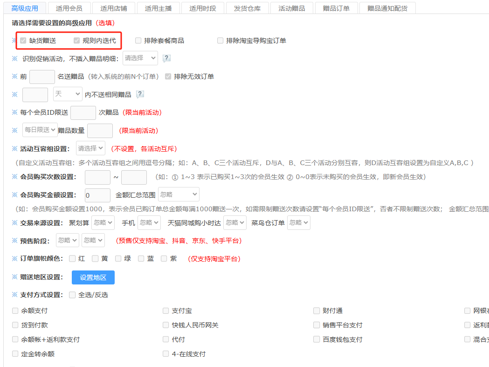Expand the 金额汇总范围 dropdown
Image resolution: width=489 pixels, height=367 pixels.
coord(179,194)
